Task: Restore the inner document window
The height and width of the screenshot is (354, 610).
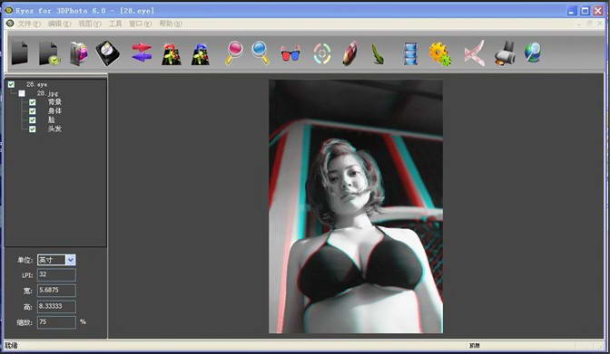Action: (x=590, y=24)
